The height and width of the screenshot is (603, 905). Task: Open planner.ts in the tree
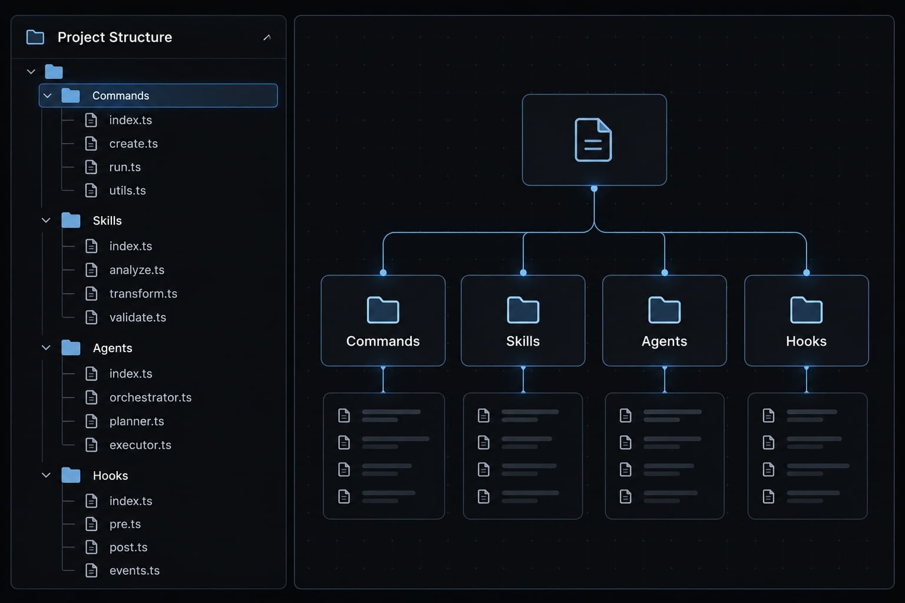pyautogui.click(x=137, y=422)
